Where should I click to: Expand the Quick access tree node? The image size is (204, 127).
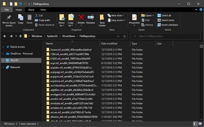pyautogui.click(x=3, y=47)
